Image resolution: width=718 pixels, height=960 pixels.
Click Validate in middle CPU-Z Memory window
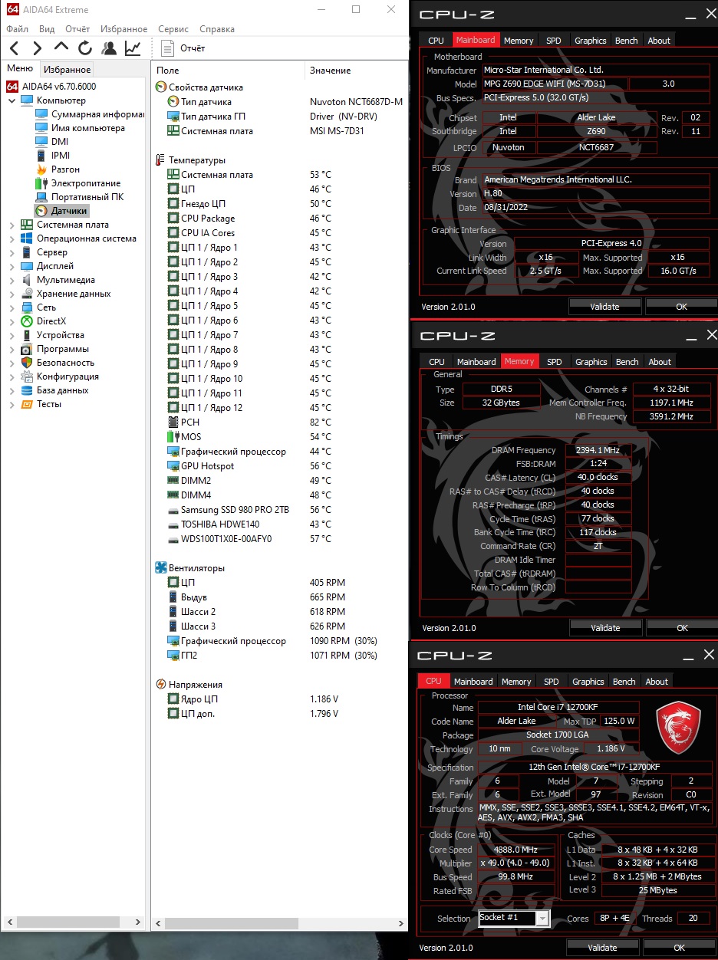(605, 628)
